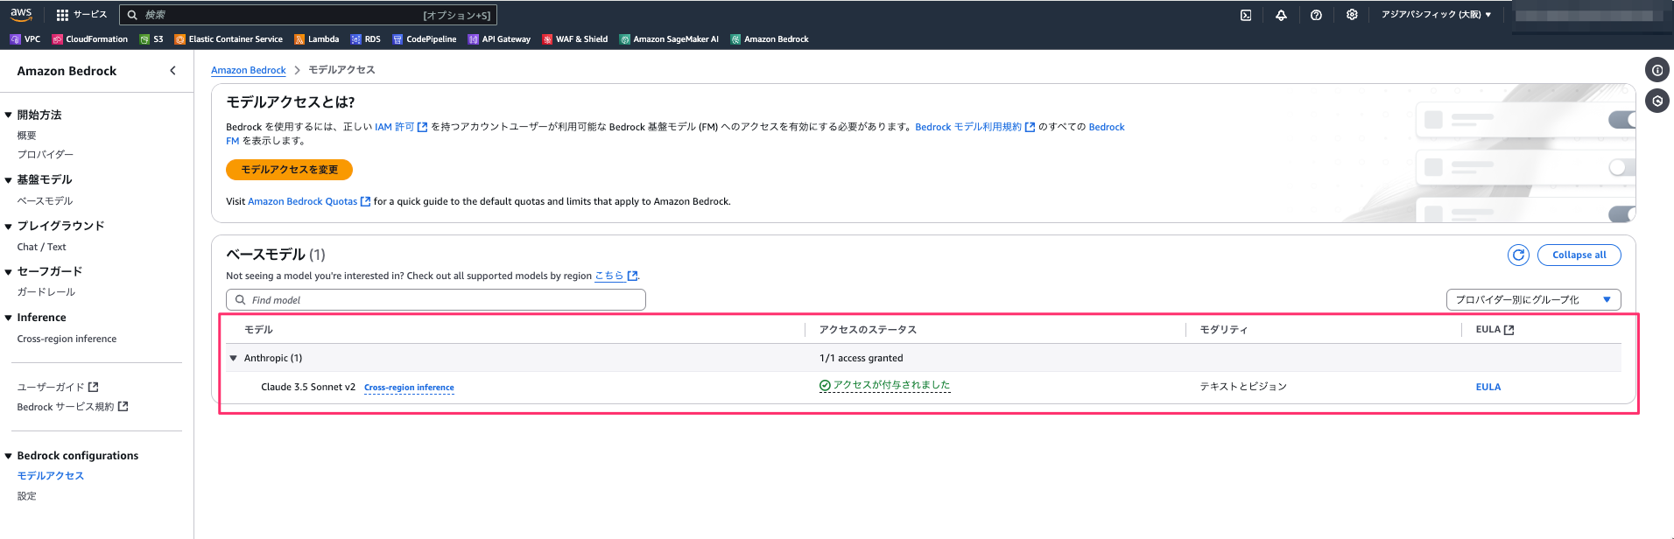Open the プロバイダー別にグループ化 dropdown

(1533, 300)
